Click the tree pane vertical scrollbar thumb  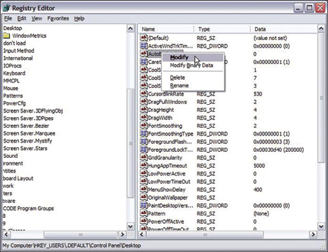[131, 143]
